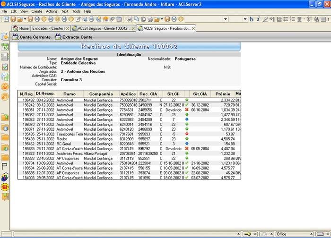The height and width of the screenshot is (238, 331).
Task: Click the calendar icon in left sidebar
Action: (x=5, y=47)
